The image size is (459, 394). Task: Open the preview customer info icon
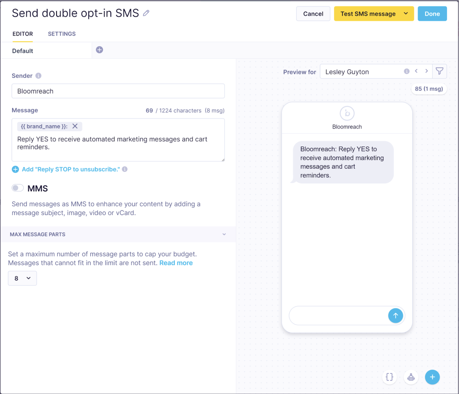click(407, 71)
